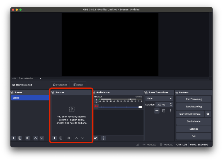Click the Mic/Aux channel label
Screen dimensions: 223x161
(98, 97)
